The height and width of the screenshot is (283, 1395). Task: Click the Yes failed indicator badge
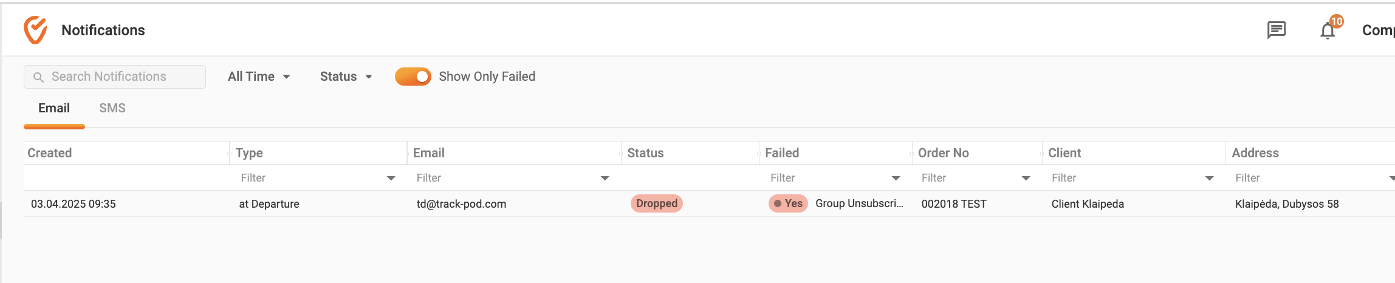pos(788,203)
